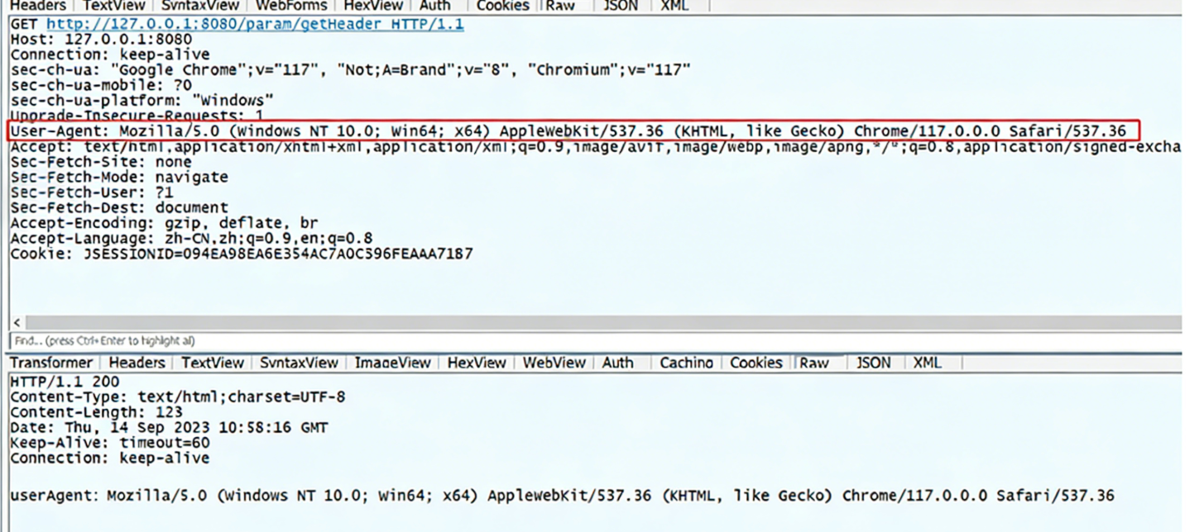Click the request Connection: keep-alive line

pos(110,55)
